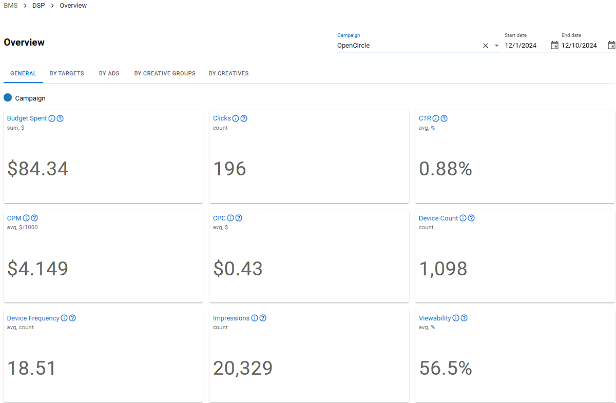Click the blue Campaign legend swatch

pos(8,97)
